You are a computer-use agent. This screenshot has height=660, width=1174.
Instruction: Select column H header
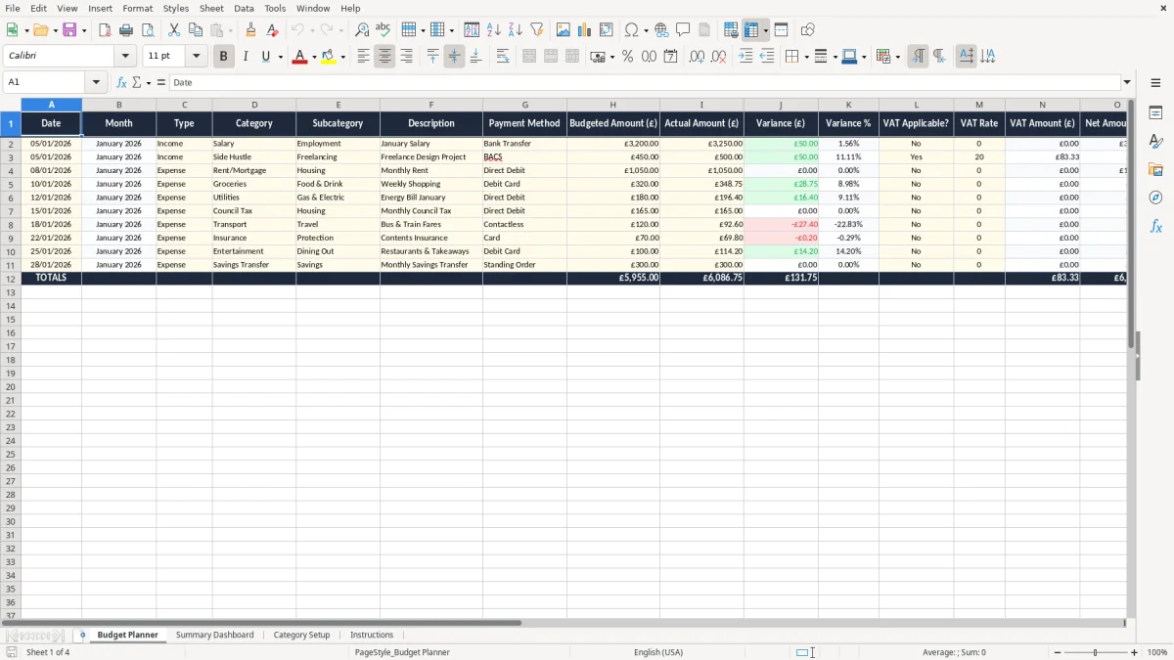pos(613,105)
